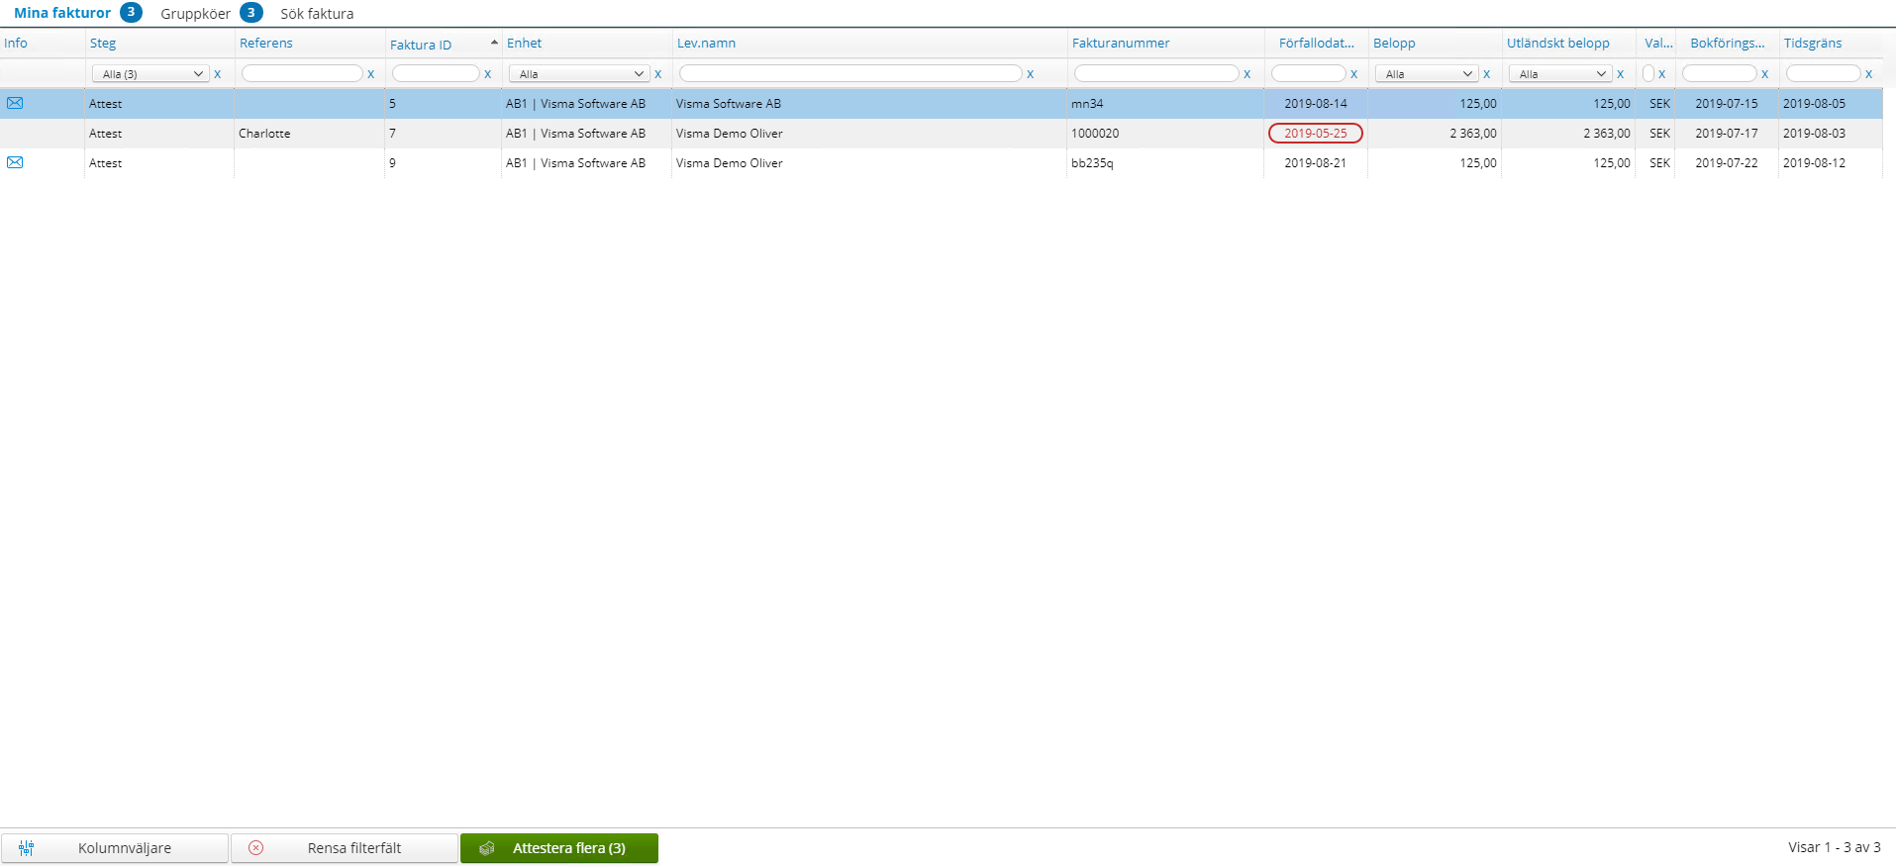This screenshot has width=1896, height=867.
Task: Clear the Referens filter with its x
Action: tap(371, 74)
